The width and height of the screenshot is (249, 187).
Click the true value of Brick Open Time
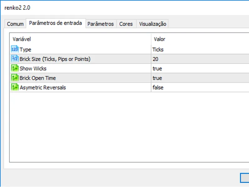(x=157, y=78)
